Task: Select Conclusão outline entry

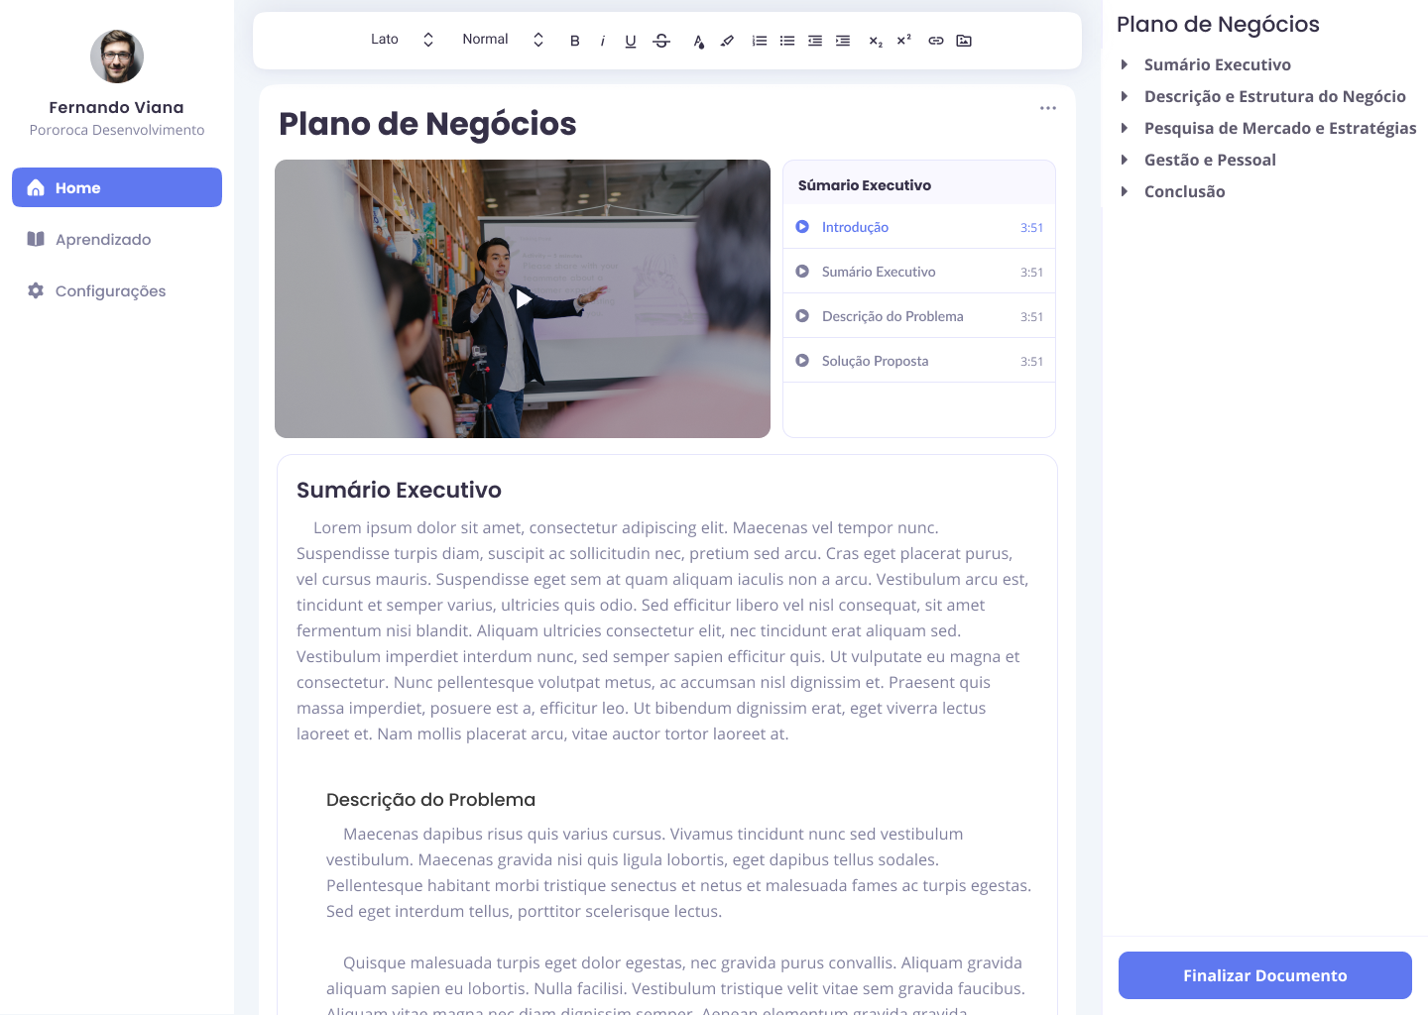Action: point(1185,191)
